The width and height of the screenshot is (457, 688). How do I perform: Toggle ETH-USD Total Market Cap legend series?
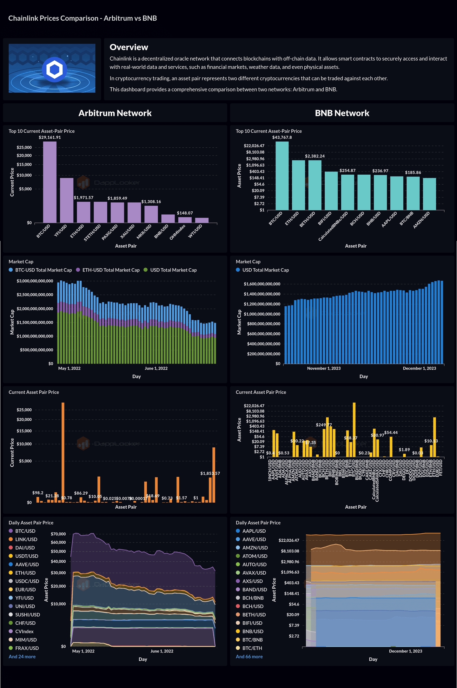(108, 270)
